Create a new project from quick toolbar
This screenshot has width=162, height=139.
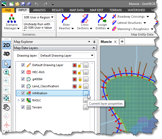coord(11,4)
